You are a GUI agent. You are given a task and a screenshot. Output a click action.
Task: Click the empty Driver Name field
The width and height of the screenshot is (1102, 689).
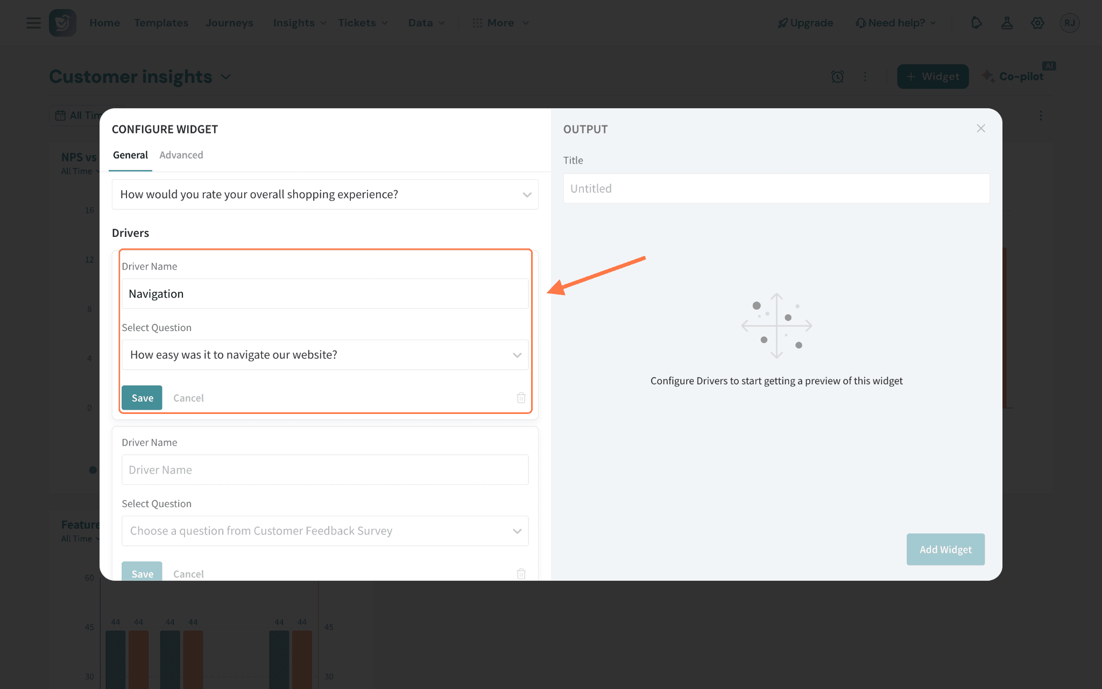[325, 469]
